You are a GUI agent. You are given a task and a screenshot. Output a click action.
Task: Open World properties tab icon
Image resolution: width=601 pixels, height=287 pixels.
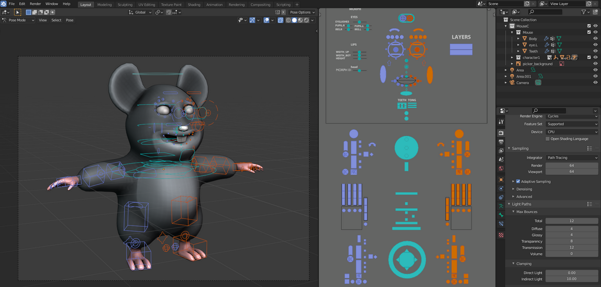click(x=501, y=169)
